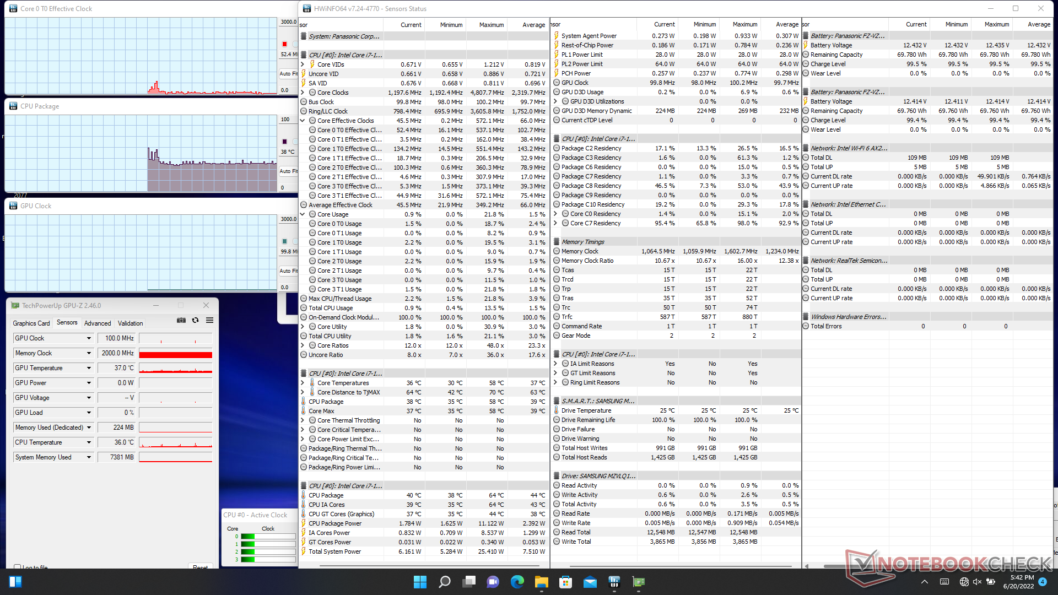Open File Explorer from the taskbar
Viewport: 1058px width, 595px height.
coord(541,582)
